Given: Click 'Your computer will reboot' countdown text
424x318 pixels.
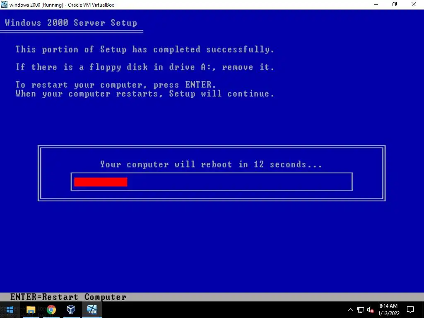Looking at the screenshot, I should tap(211, 164).
